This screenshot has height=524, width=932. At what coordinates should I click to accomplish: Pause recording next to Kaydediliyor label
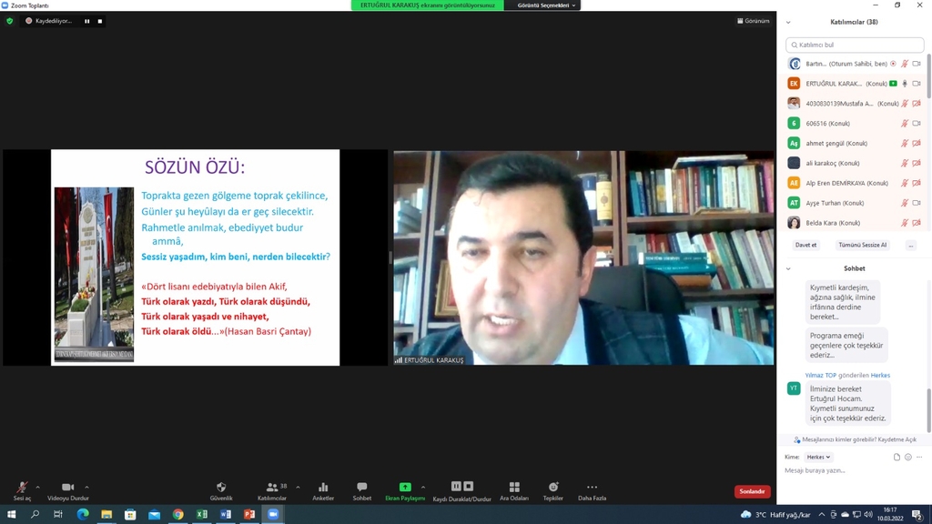87,21
